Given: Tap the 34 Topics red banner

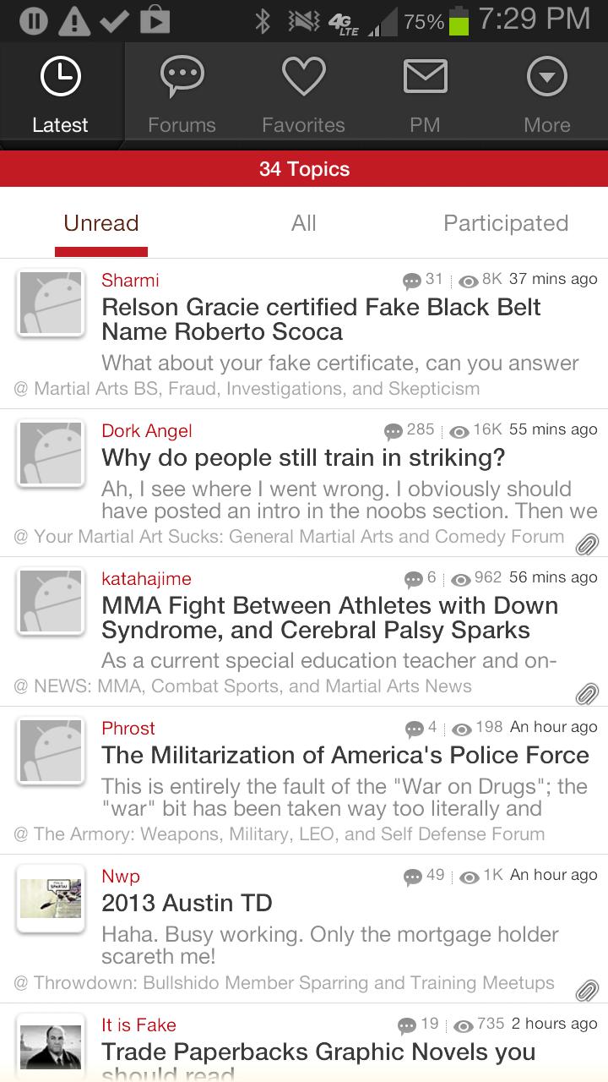Looking at the screenshot, I should tap(304, 169).
